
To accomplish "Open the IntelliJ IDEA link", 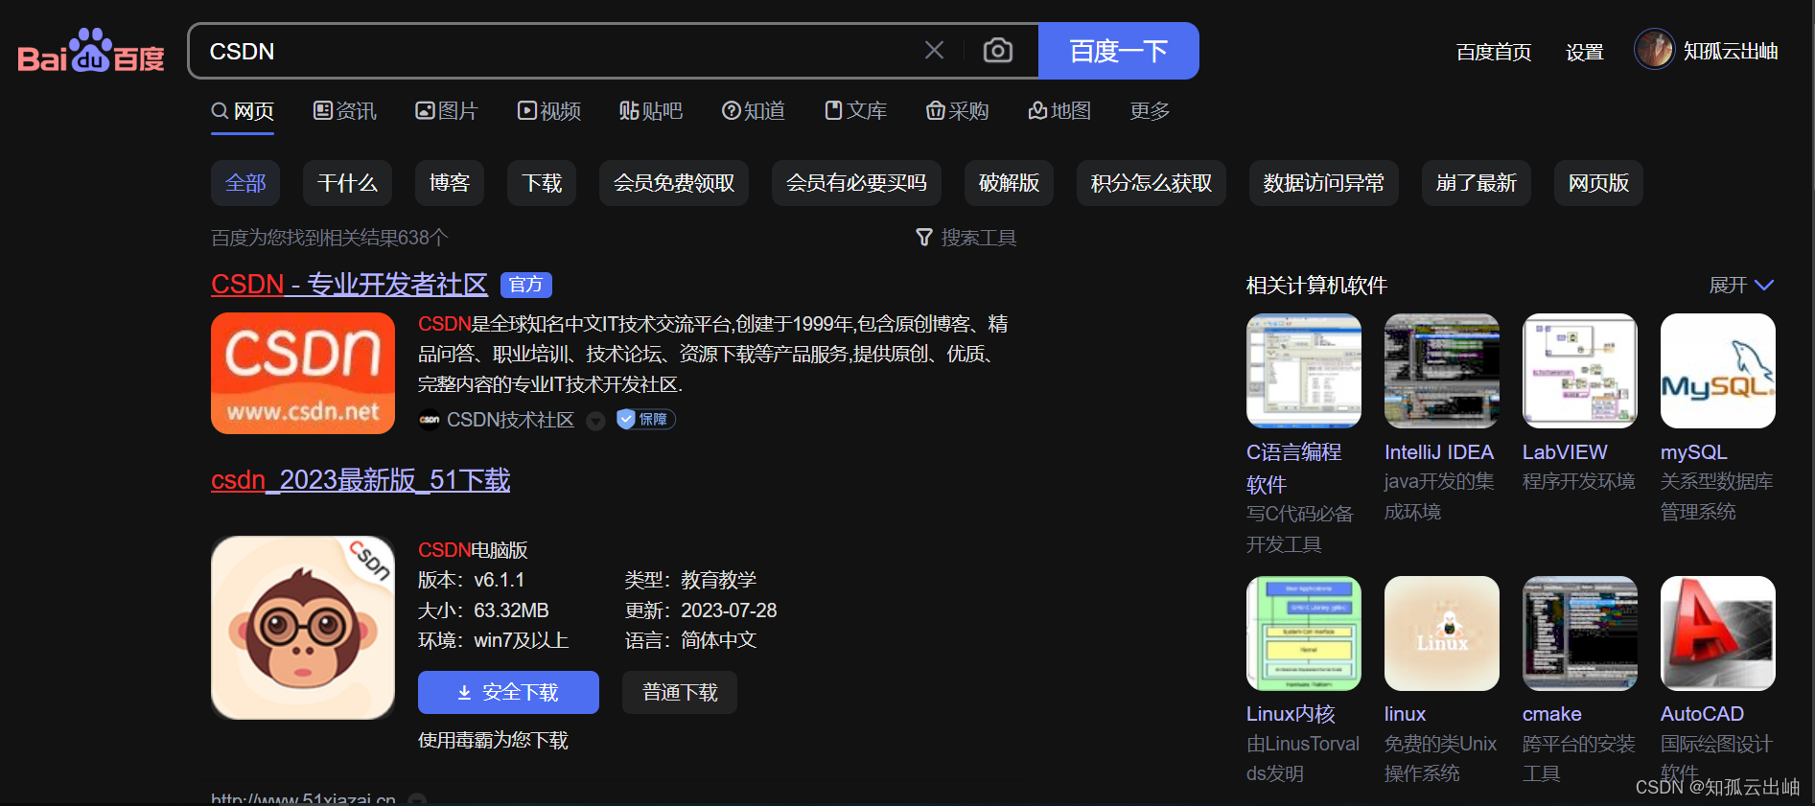I will pyautogui.click(x=1439, y=452).
